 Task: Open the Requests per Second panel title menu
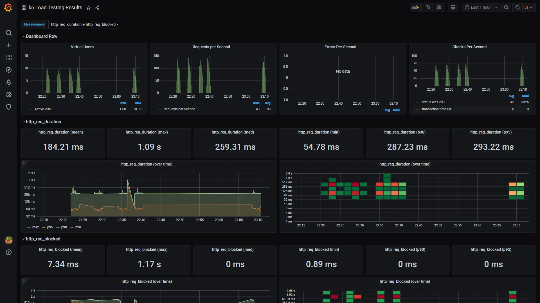pos(211,47)
